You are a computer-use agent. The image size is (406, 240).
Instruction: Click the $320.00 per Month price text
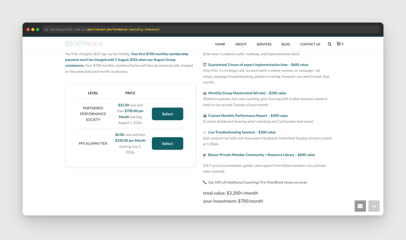tap(130, 140)
